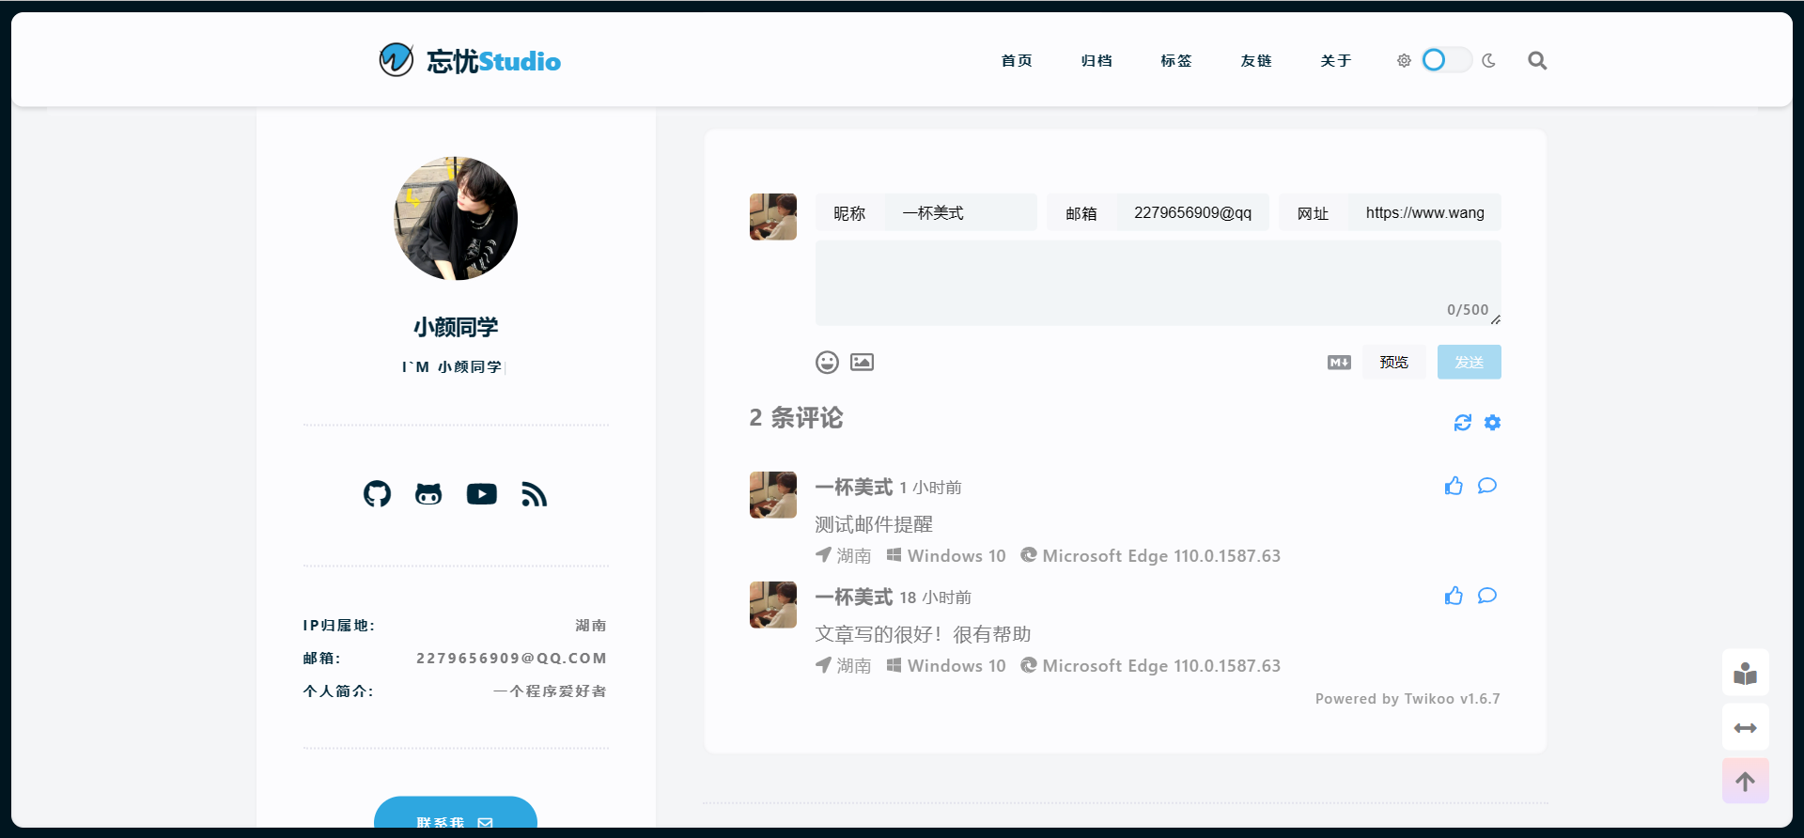Click the 网址 input field
This screenshot has width=1804, height=838.
(x=1424, y=212)
